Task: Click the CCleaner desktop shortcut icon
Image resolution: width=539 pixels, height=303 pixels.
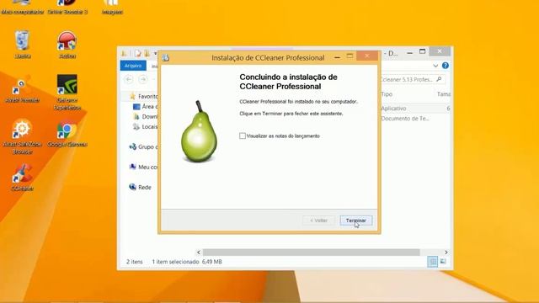Action: (23, 173)
